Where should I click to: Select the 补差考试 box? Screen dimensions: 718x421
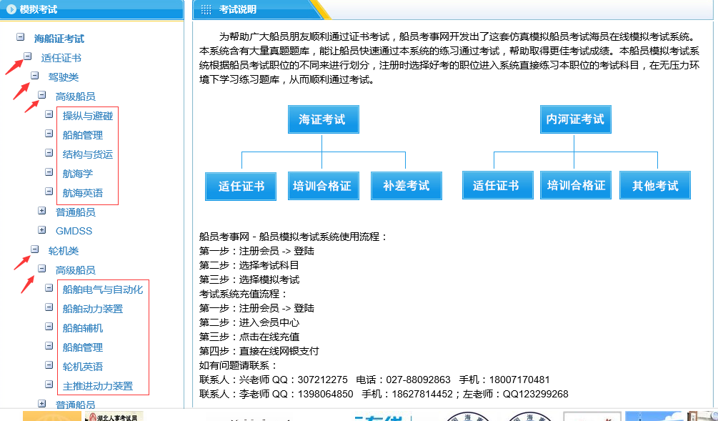point(406,186)
